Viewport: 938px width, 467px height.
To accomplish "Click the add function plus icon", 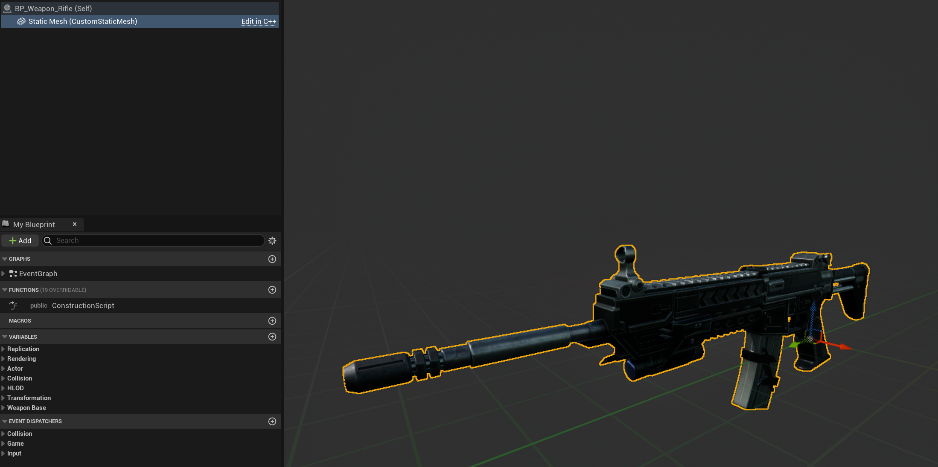I will [272, 290].
